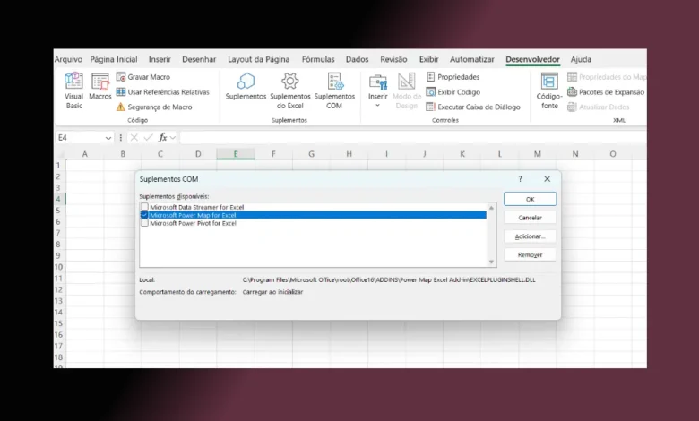This screenshot has height=421, width=699.
Task: Open the Arquivo tab
Action: pos(68,59)
